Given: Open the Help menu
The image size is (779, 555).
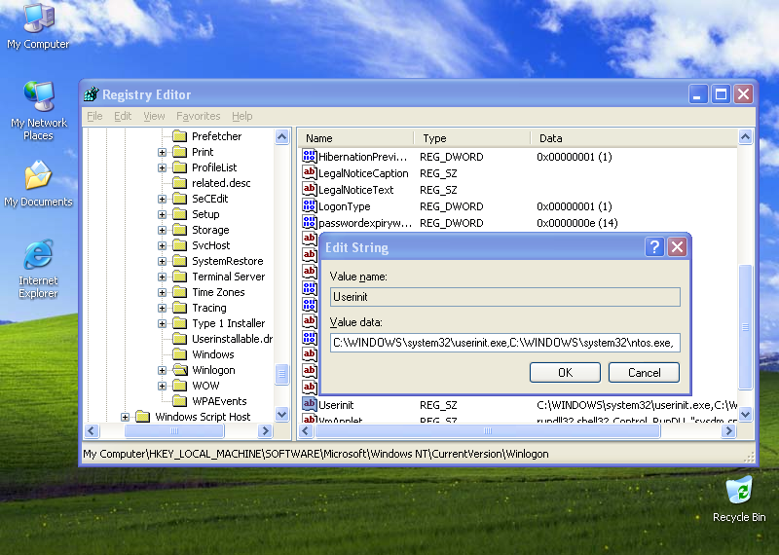Looking at the screenshot, I should point(241,116).
